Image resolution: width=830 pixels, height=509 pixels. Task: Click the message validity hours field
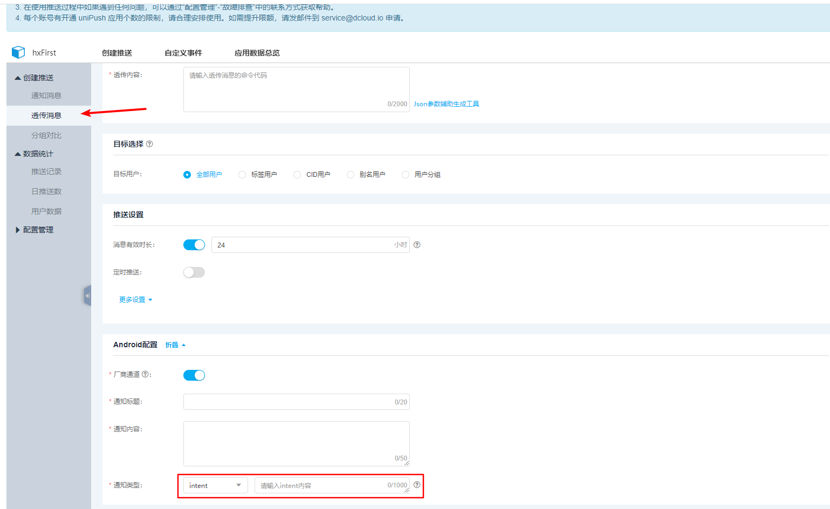click(x=311, y=245)
